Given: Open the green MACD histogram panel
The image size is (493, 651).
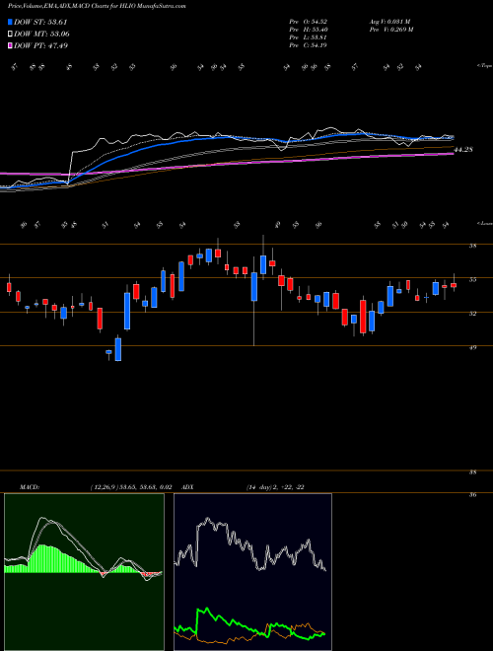Looking at the screenshot, I should (84, 572).
